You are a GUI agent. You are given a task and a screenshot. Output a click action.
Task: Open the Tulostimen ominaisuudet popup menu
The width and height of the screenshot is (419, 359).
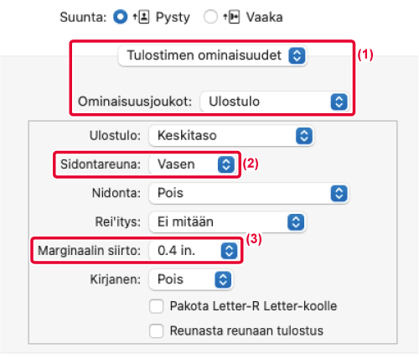(x=213, y=55)
